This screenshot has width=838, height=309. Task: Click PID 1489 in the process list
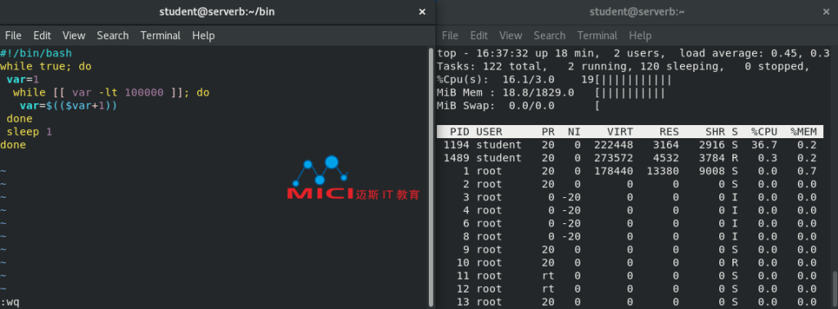coord(457,158)
